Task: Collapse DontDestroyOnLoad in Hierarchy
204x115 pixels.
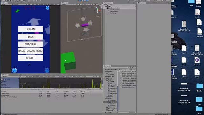Action: [x=106, y=8]
